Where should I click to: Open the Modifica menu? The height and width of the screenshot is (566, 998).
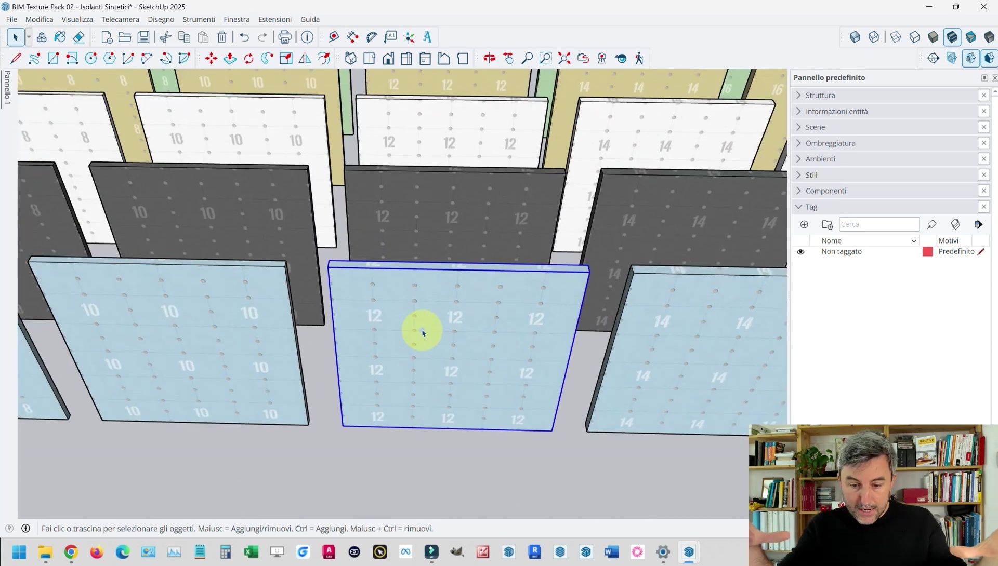pyautogui.click(x=40, y=19)
